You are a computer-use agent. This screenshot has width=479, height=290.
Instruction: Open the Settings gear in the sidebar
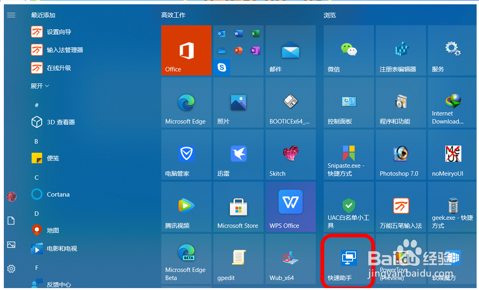pos(11,268)
